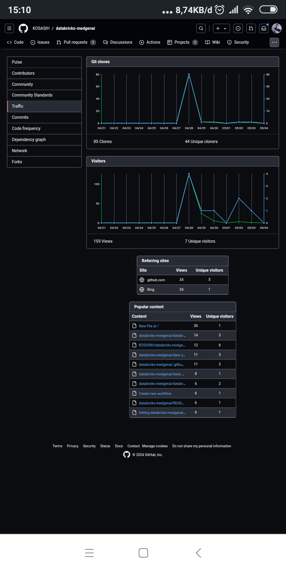Switch to the Projects tab

182,42
